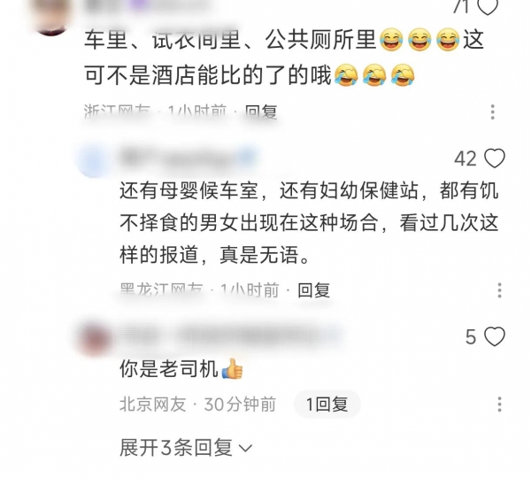The image size is (531, 478).
Task: Reply to the 黑龙江网友 comment
Action: click(313, 290)
